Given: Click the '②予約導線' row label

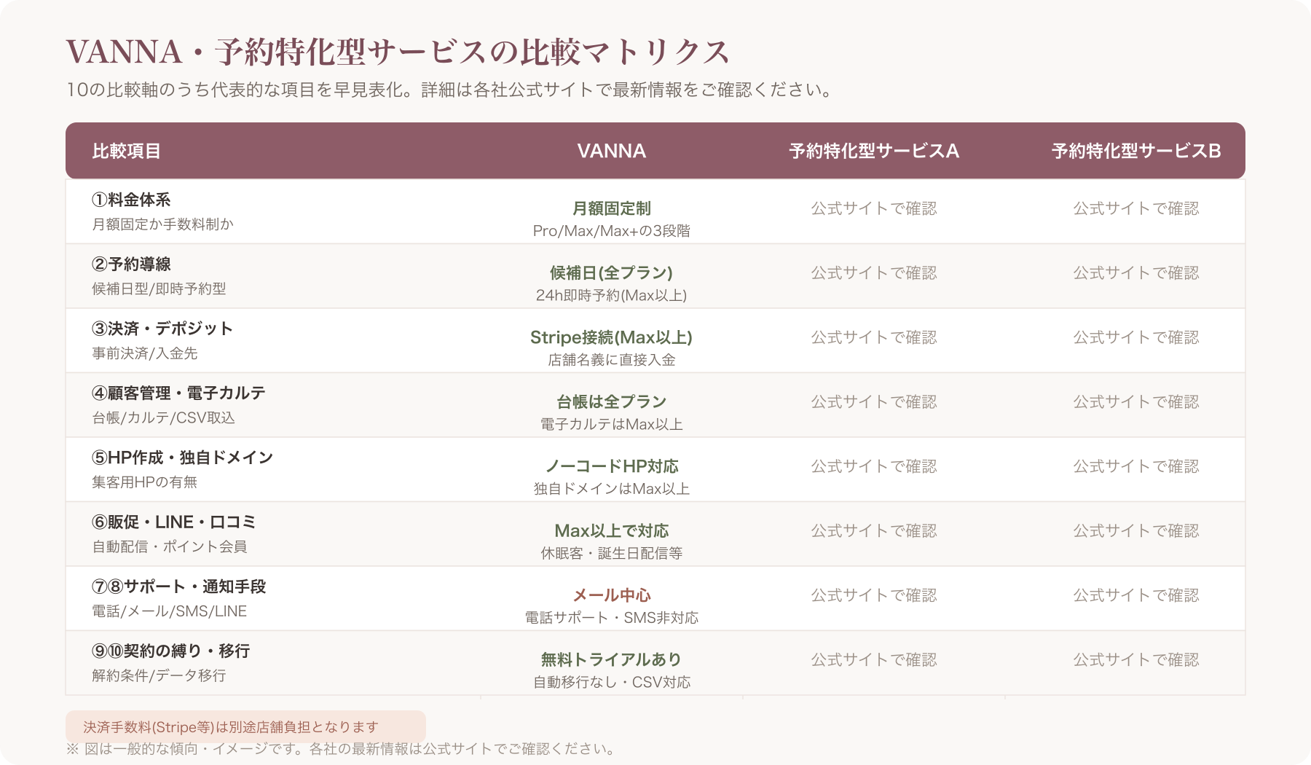Looking at the screenshot, I should (x=131, y=264).
